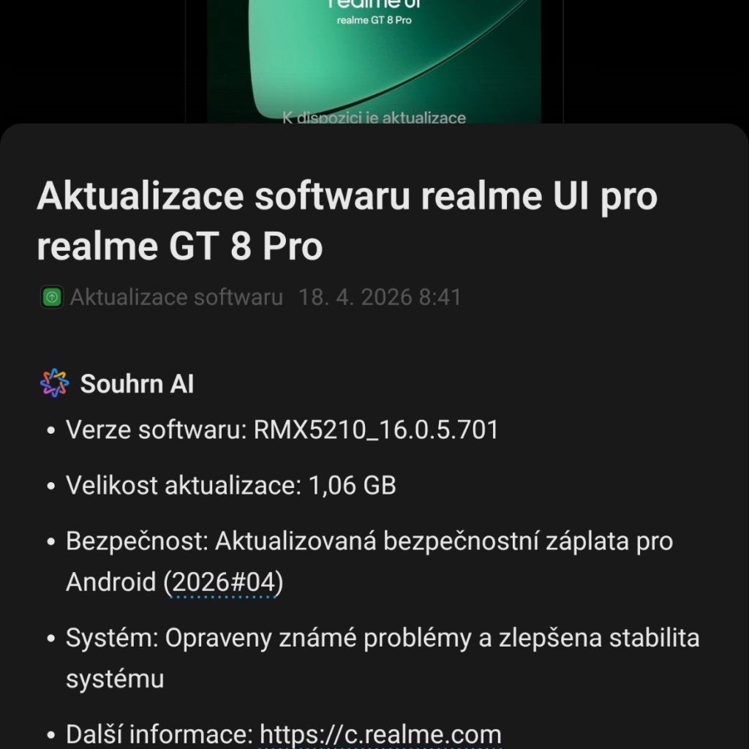The image size is (749, 749).
Task: Tap the 'Aktualizace softwaru realme UI pro' title
Action: (347, 196)
